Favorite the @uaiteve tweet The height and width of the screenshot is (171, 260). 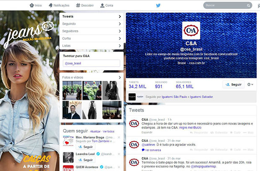(x=235, y=150)
